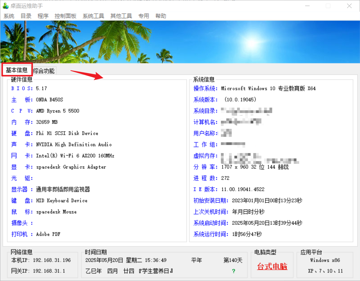Select IE version 11.00.19041.4522
Viewport: 360px width, 281px height.
click(243, 190)
